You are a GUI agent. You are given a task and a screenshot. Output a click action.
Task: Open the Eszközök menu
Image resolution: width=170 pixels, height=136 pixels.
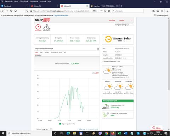click(42, 1)
